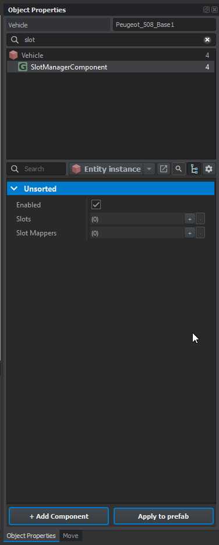This screenshot has height=545, width=219.
Task: Click the magnifier find icon in the toolbar
Action: 178,169
